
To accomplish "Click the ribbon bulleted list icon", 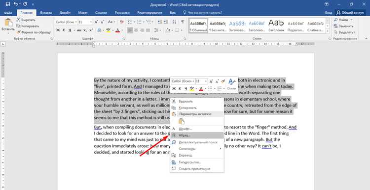I will [x=130, y=22].
